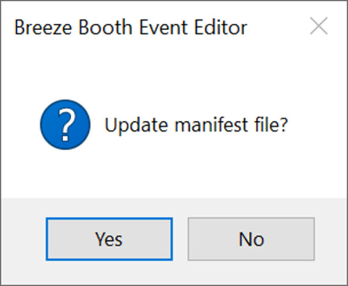Select the white question mark symbol

tap(66, 125)
